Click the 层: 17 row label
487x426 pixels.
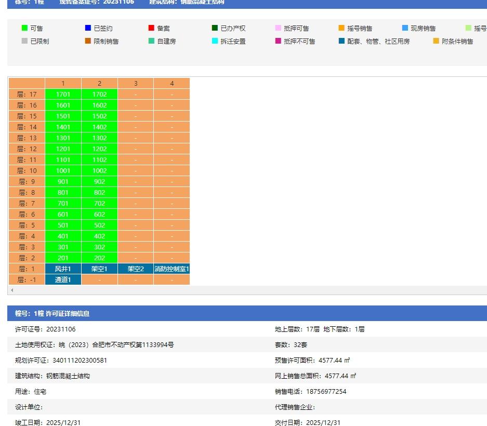27,94
